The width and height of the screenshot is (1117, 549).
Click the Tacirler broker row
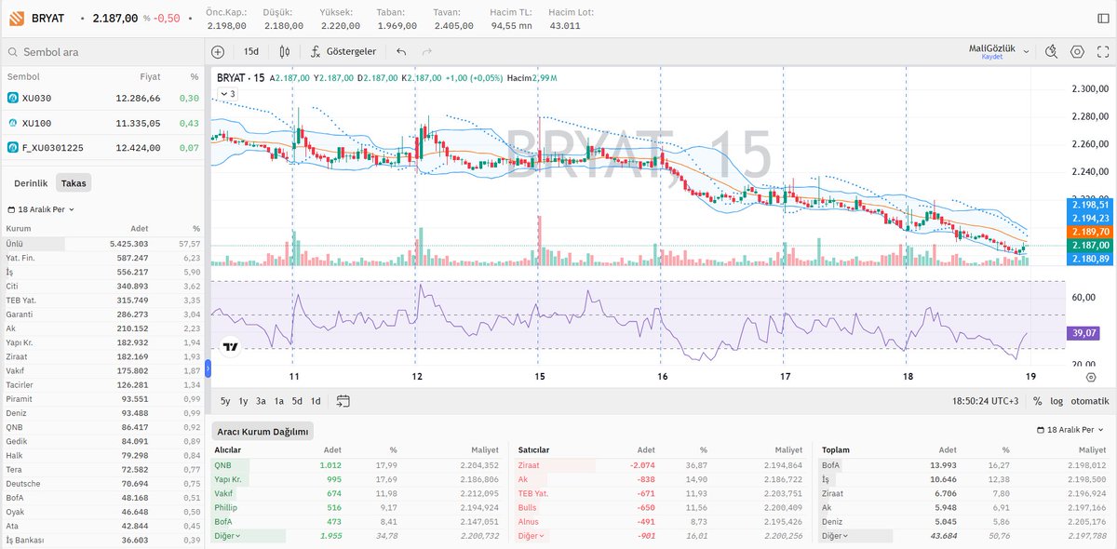coord(101,384)
